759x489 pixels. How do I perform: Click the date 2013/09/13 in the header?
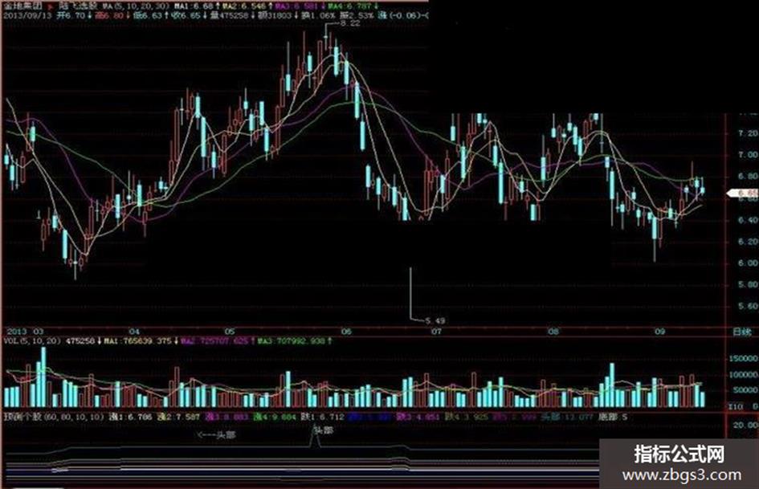27,15
